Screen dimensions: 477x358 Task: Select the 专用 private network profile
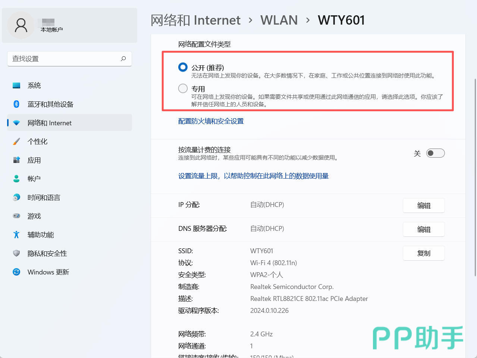click(x=183, y=88)
